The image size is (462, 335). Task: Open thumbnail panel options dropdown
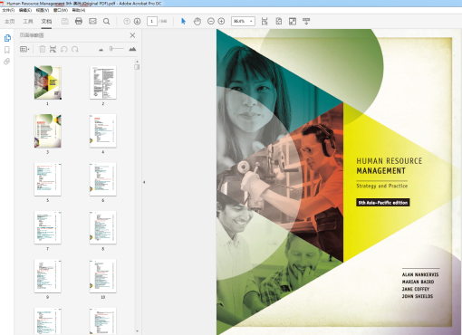(x=24, y=49)
